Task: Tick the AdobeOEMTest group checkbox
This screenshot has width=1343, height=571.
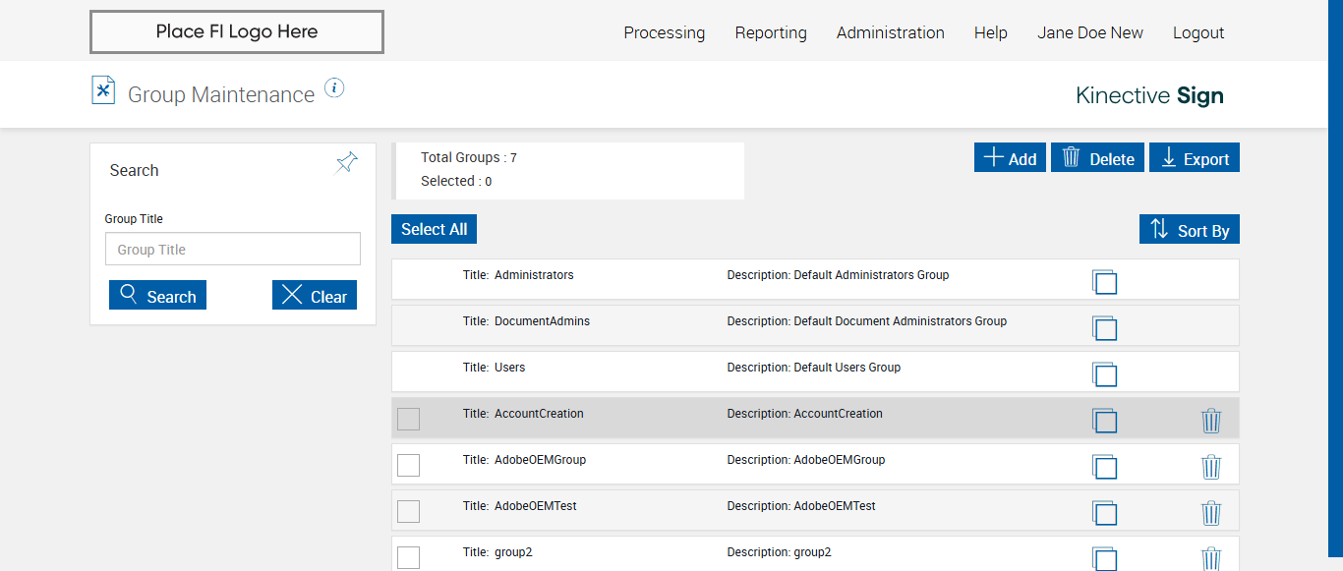Action: point(408,511)
